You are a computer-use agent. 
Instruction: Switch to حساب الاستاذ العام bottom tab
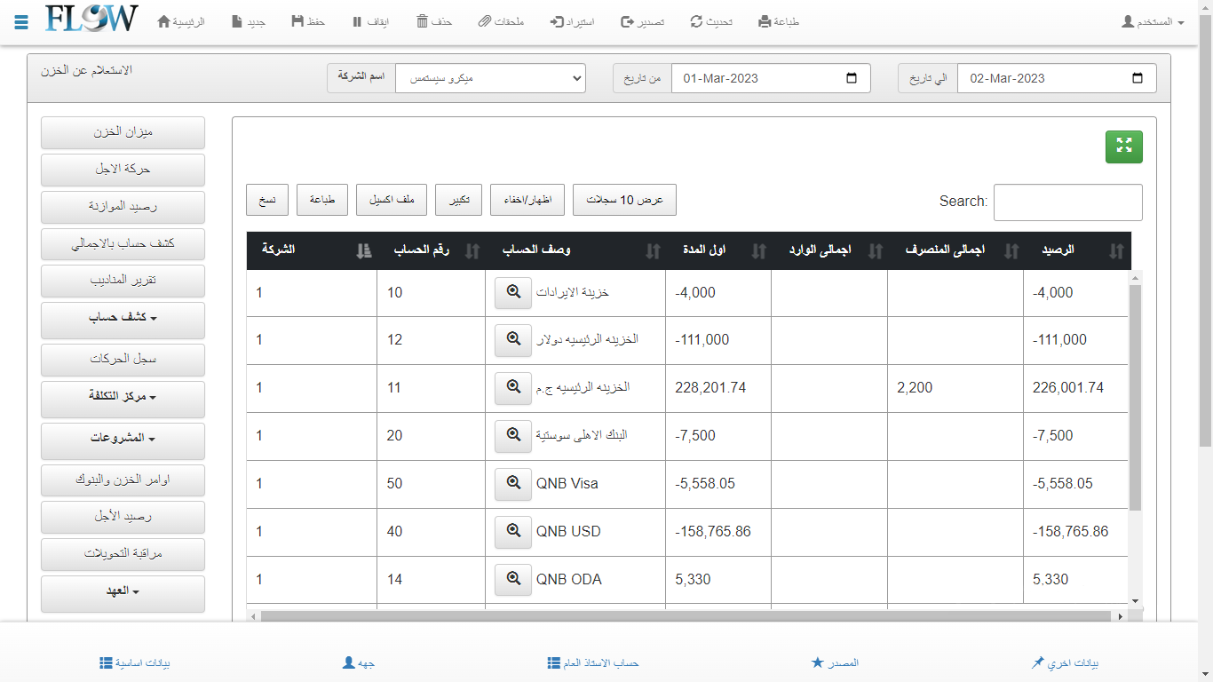coord(593,663)
